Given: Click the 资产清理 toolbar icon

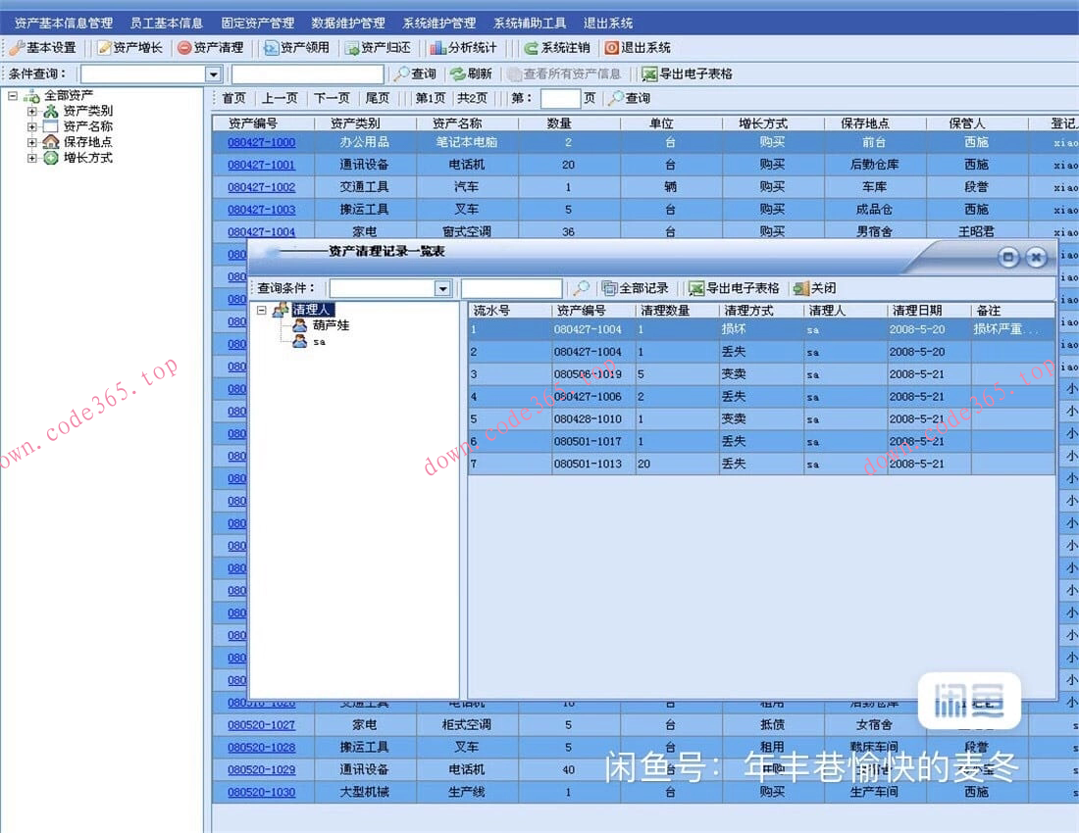Looking at the screenshot, I should pos(184,47).
